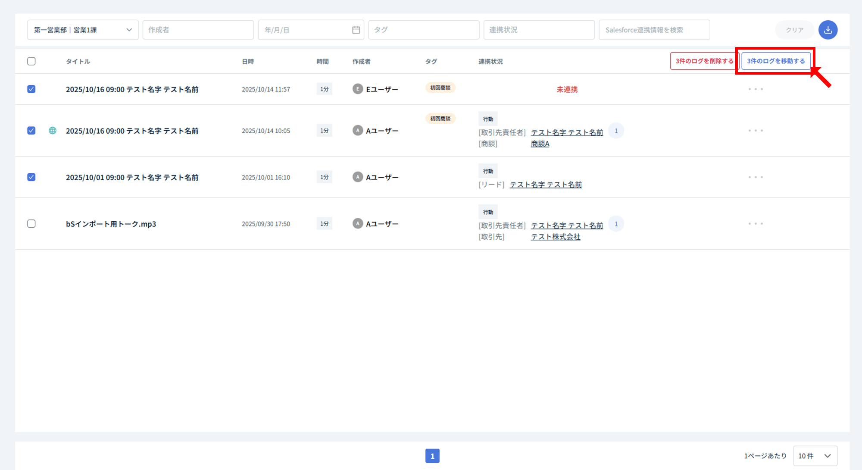
Task: Open three-dot menu for bSインポート用トーク.mp3 row
Action: pyautogui.click(x=756, y=224)
